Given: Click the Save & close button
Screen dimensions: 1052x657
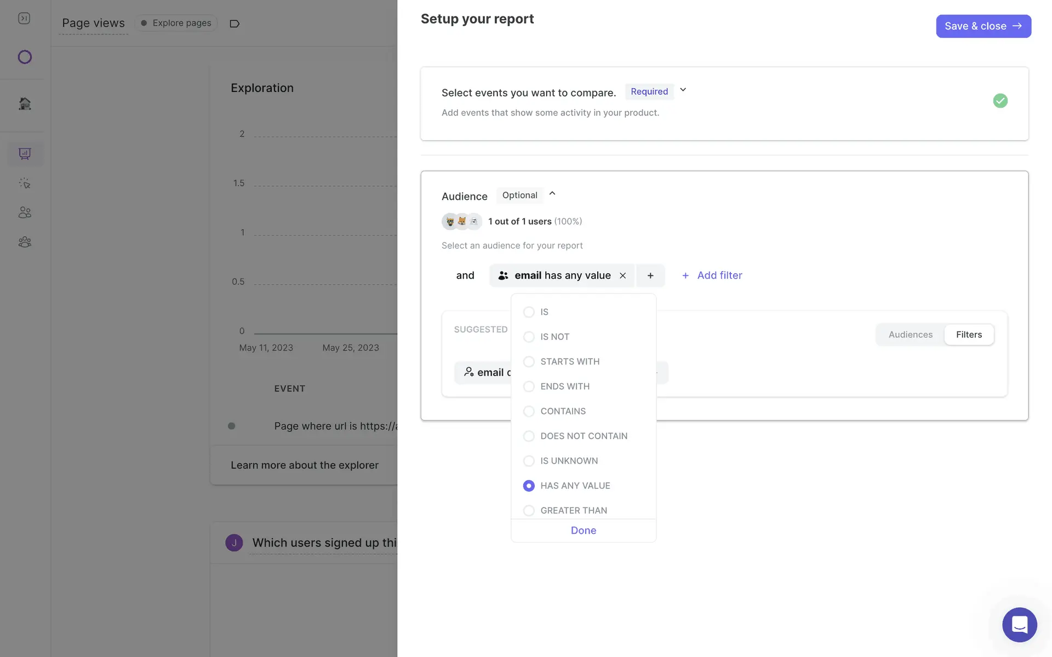Looking at the screenshot, I should click(x=983, y=26).
